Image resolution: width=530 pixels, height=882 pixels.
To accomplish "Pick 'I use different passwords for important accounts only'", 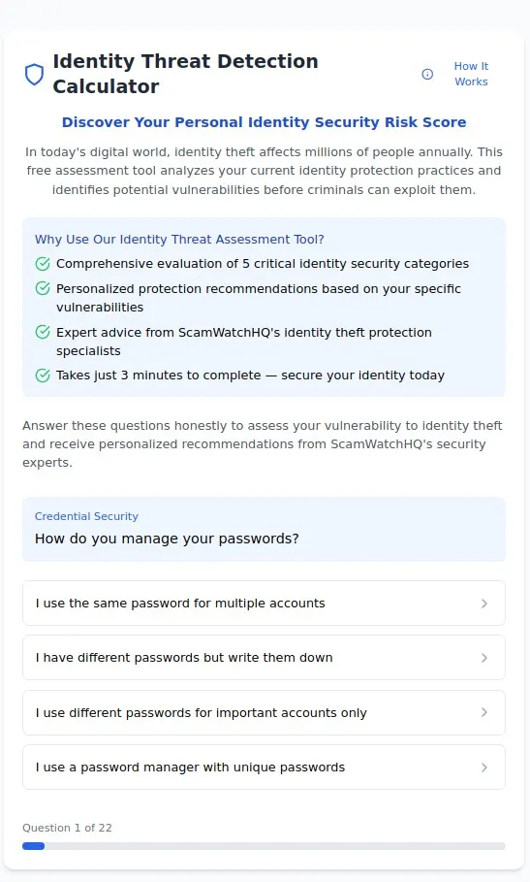I will (x=264, y=713).
